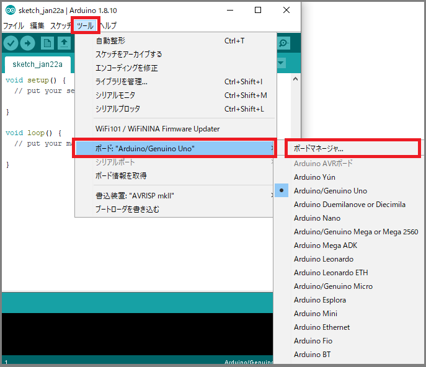Image resolution: width=426 pixels, height=367 pixels.
Task: Select Arduino/Genuino Mega or Mega 2560
Action: point(349,232)
